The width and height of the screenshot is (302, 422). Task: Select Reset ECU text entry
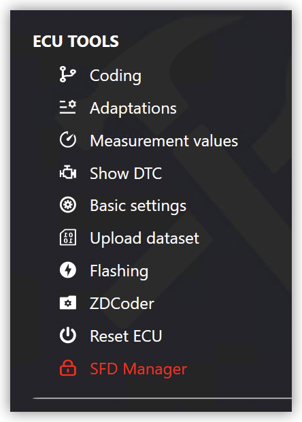coord(126,336)
